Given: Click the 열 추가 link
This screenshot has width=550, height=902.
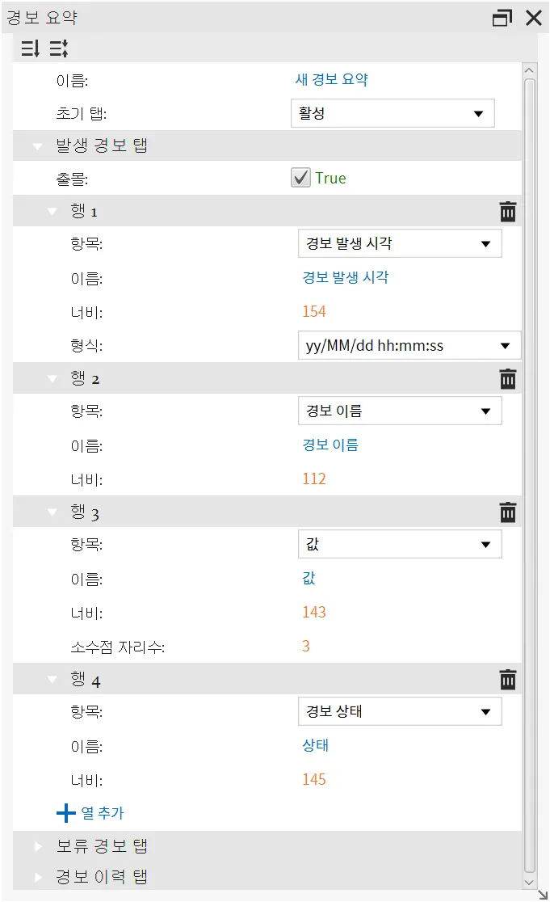Looking at the screenshot, I should (103, 813).
